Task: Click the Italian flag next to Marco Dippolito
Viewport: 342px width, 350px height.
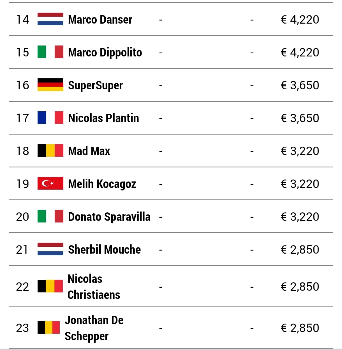Action: click(50, 52)
